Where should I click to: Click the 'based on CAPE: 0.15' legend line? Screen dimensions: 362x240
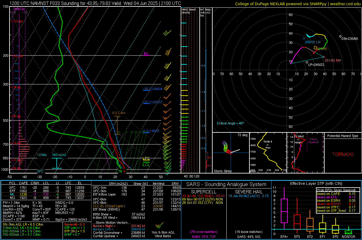coord(336,194)
